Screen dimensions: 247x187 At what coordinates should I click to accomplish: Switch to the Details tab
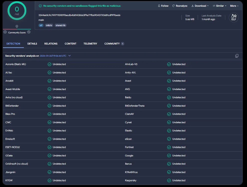point(32,44)
